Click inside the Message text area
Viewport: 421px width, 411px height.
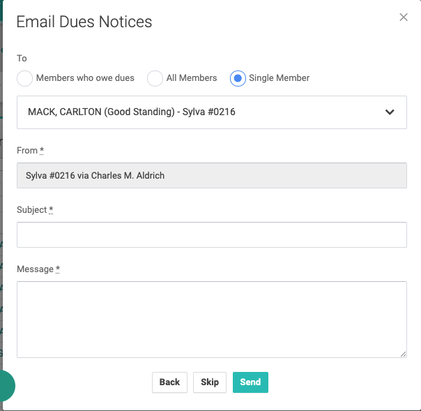click(212, 319)
